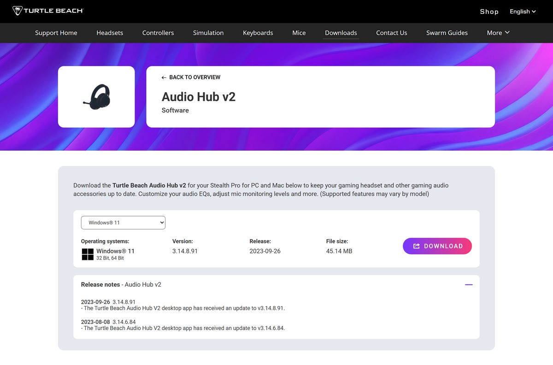Viewport: 553px width, 365px height.
Task: Click the v3.14.6.84 update note line
Action: [x=183, y=328]
